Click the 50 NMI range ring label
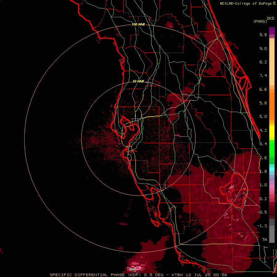Viewport: 277px width, 277px height. pyautogui.click(x=138, y=82)
